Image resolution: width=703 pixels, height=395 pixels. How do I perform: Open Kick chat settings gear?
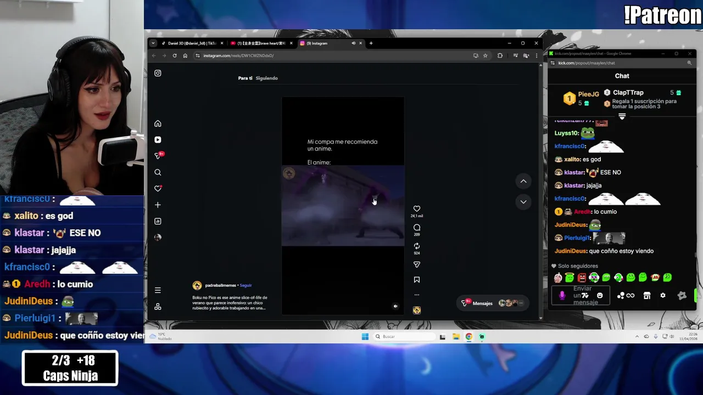coord(663,296)
